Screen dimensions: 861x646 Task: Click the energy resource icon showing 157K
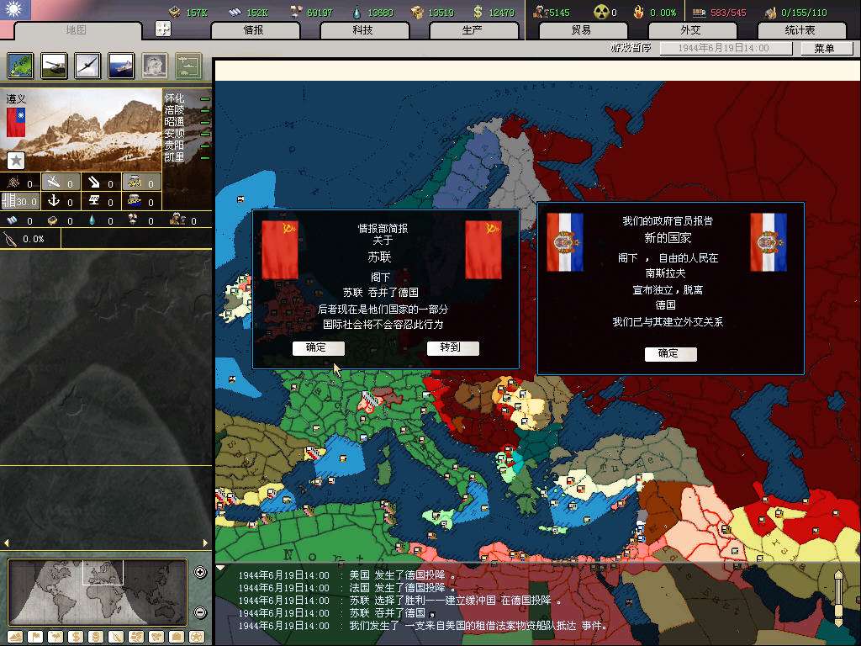point(175,12)
